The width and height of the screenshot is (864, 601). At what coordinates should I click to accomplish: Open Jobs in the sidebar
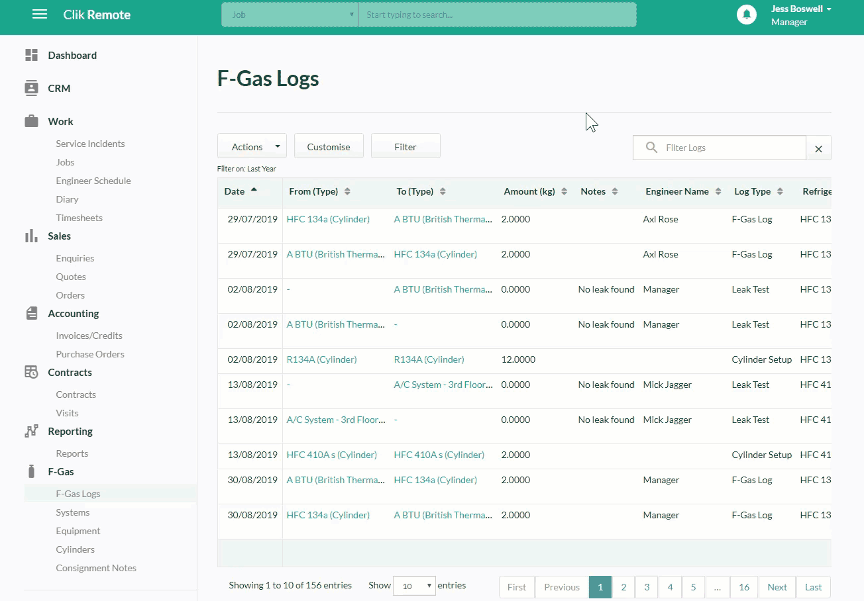pyautogui.click(x=65, y=162)
